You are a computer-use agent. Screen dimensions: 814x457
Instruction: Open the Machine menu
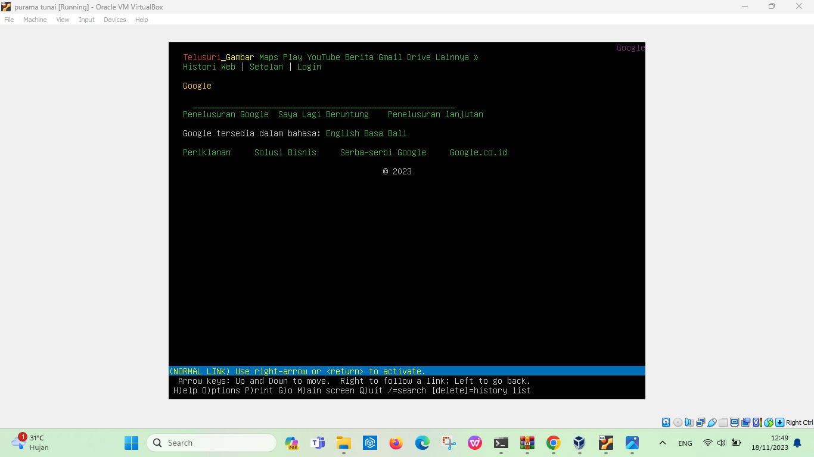(35, 20)
